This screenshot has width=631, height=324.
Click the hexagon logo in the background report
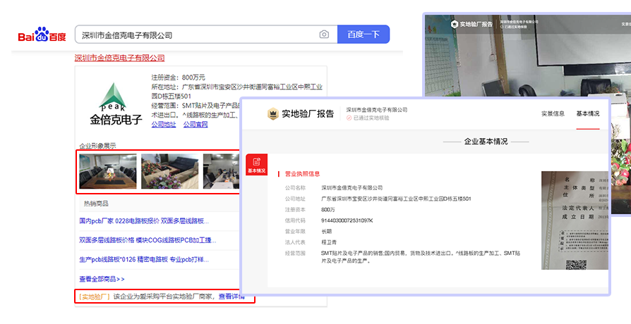pyautogui.click(x=453, y=24)
